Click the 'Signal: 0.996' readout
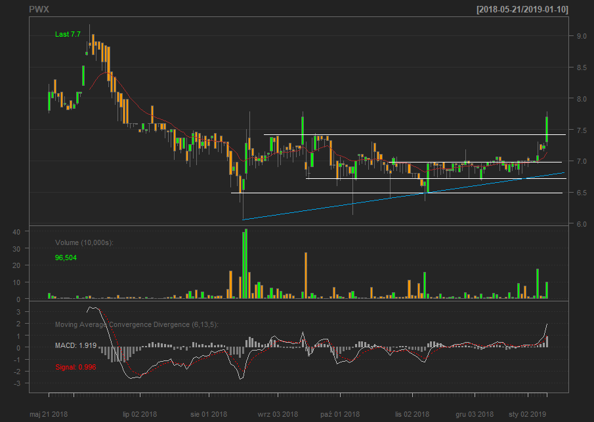Screen dimensions: 594x422 75,367
